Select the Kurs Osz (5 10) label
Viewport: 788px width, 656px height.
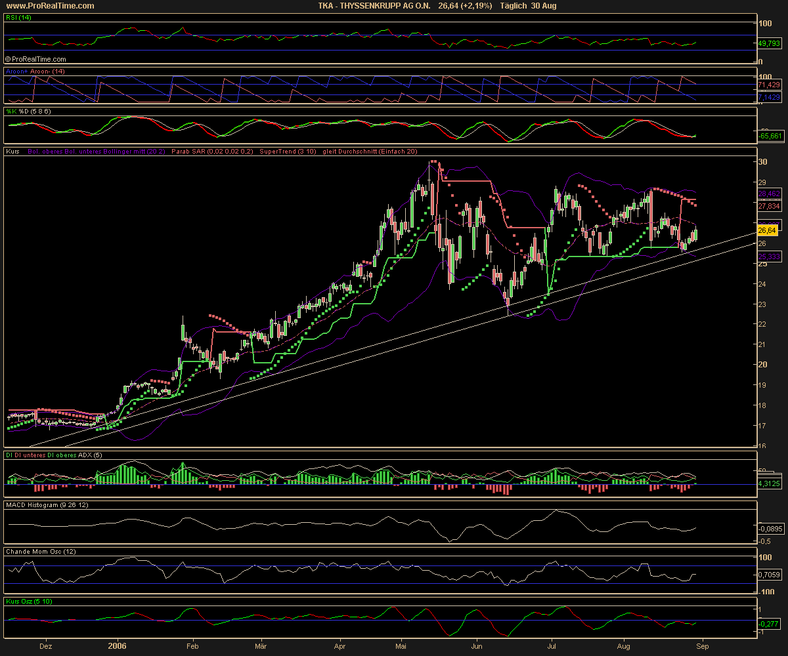(x=29, y=601)
